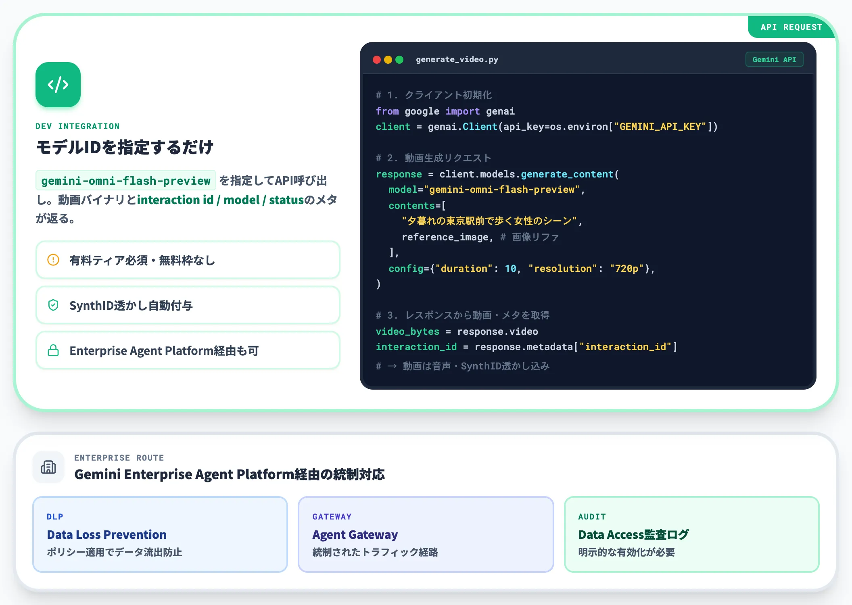852x605 pixels.
Task: Open the SynthID透かし自動付与 card
Action: [188, 305]
